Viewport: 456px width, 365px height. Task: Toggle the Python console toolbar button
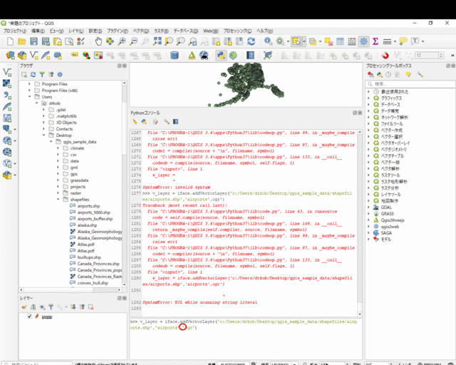pyautogui.click(x=221, y=56)
